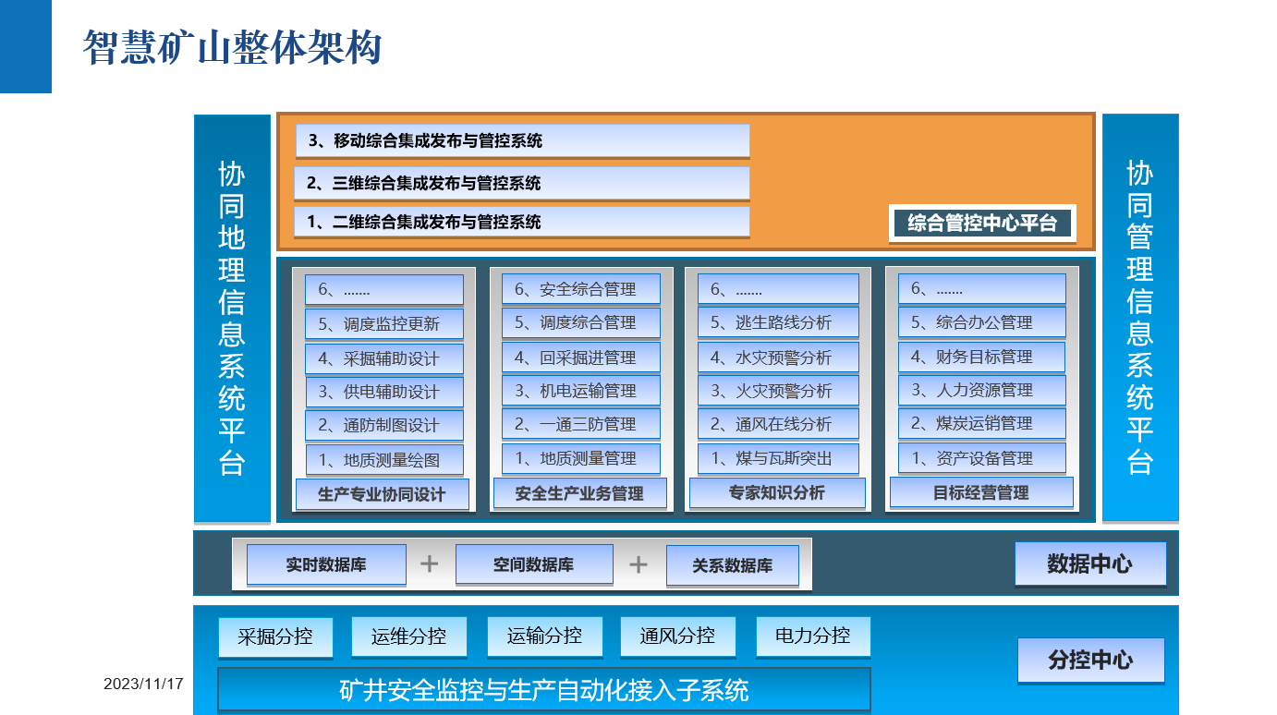Select the 2、三维综合集成发布与管控系统 box
The height and width of the screenshot is (715, 1277).
[522, 183]
